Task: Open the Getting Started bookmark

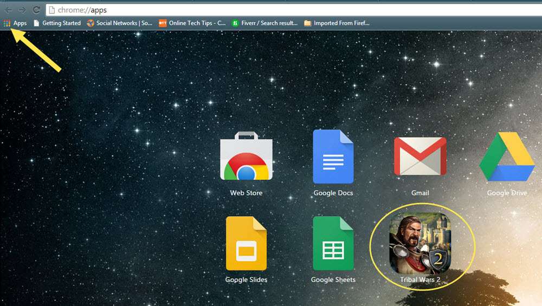Action: coord(57,23)
